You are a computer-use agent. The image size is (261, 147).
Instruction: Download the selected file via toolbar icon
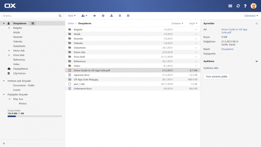pos(111,16)
